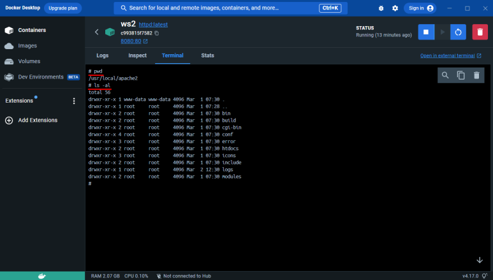This screenshot has width=493, height=280.
Task: Search within the terminal output
Action: [445, 75]
